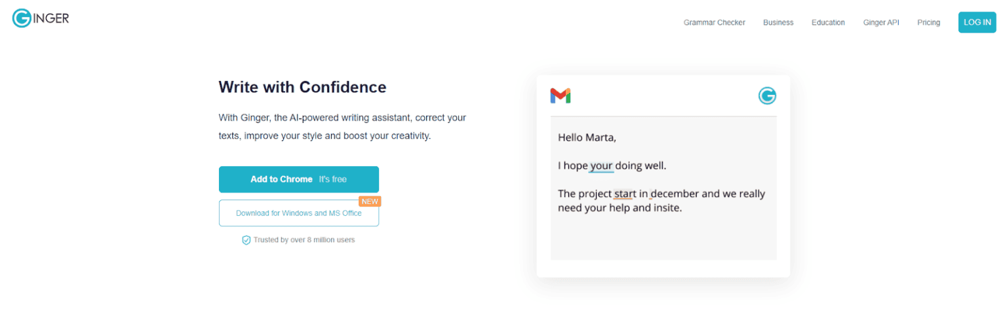
Task: Go to the Business page
Action: click(x=778, y=22)
